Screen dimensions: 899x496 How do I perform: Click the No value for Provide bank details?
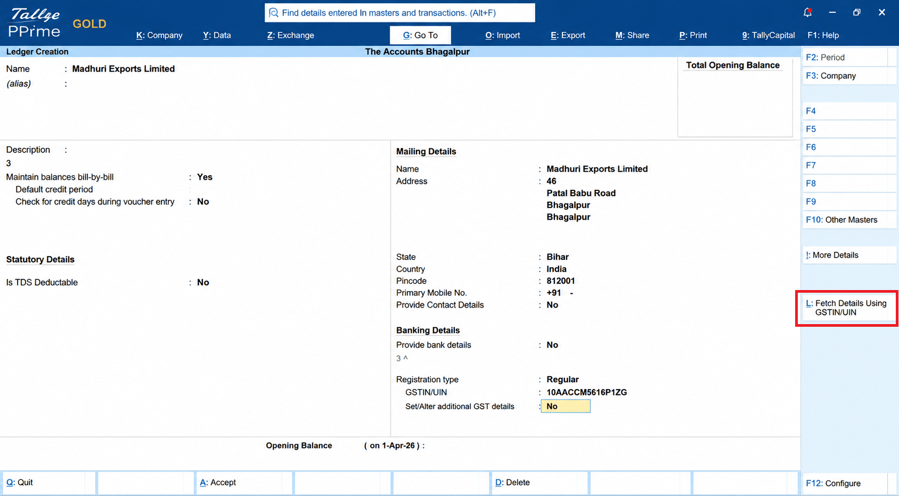tap(552, 345)
